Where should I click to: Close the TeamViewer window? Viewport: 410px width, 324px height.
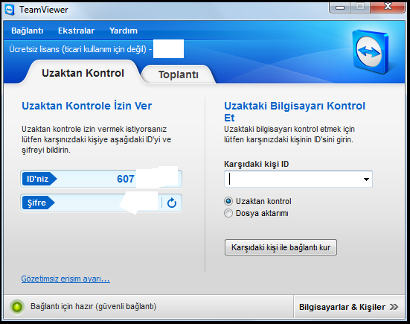point(388,7)
